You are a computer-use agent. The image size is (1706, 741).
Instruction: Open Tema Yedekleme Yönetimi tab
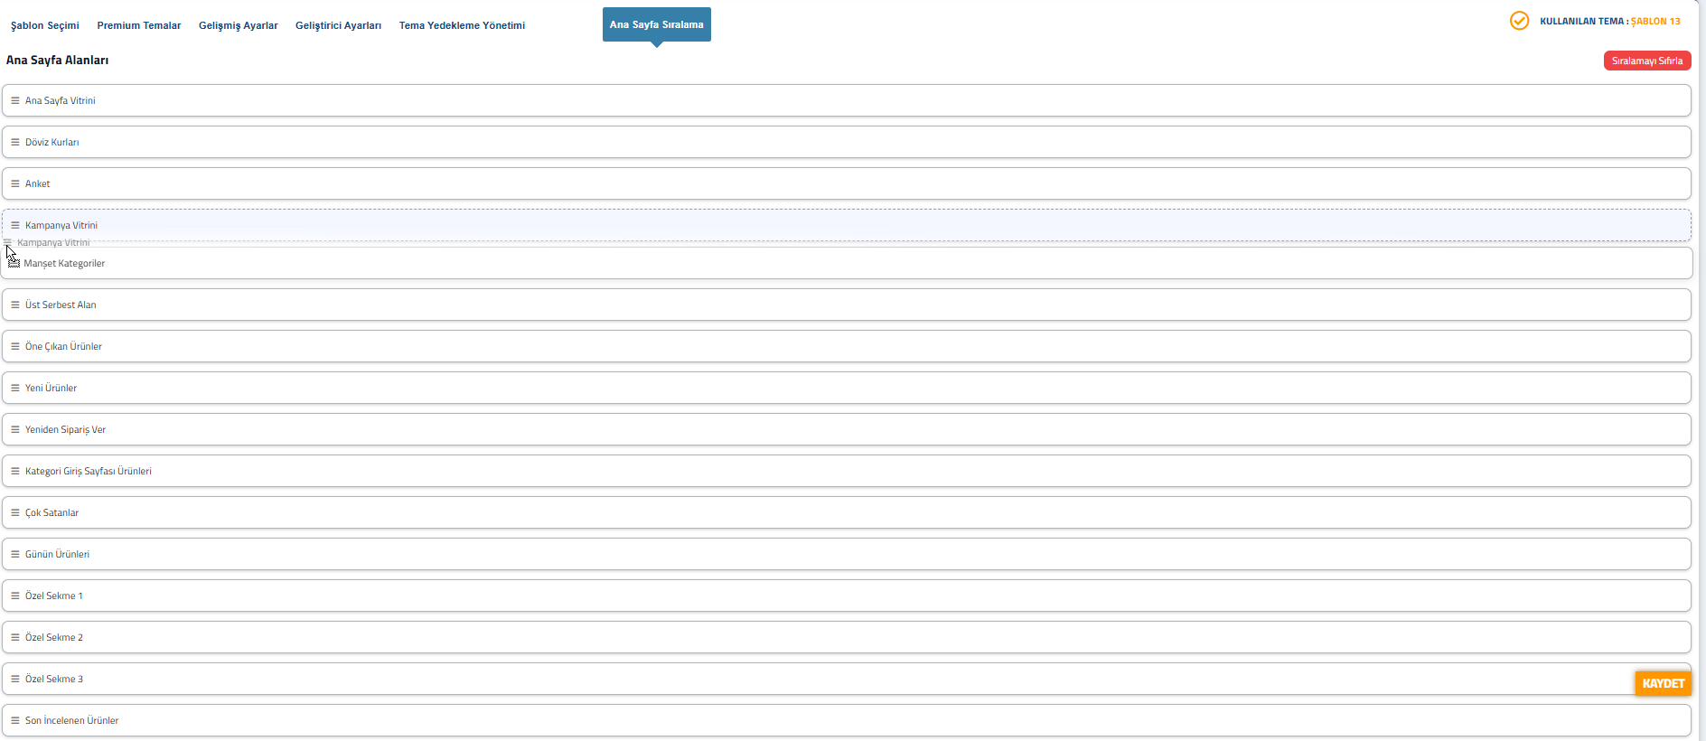tap(462, 25)
